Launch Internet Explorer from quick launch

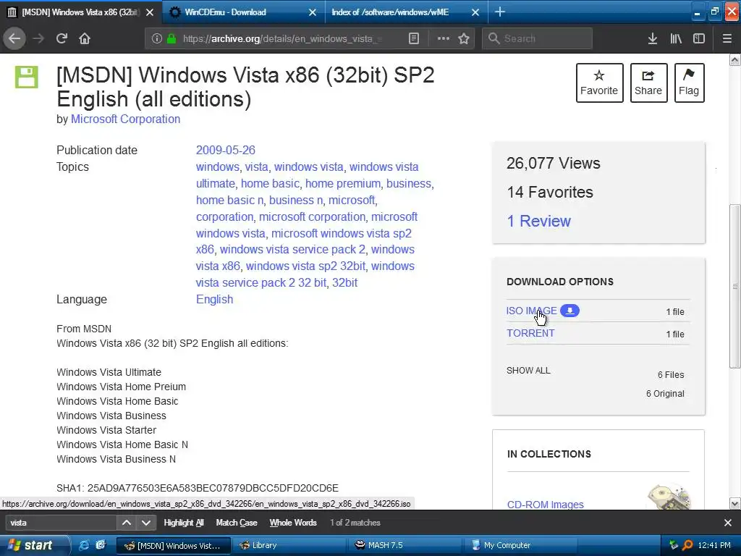pyautogui.click(x=84, y=545)
